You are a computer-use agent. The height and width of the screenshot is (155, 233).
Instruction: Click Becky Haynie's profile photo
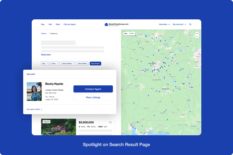coord(34,92)
